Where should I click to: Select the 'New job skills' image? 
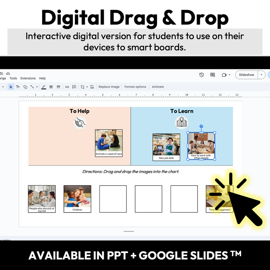[x=166, y=147]
